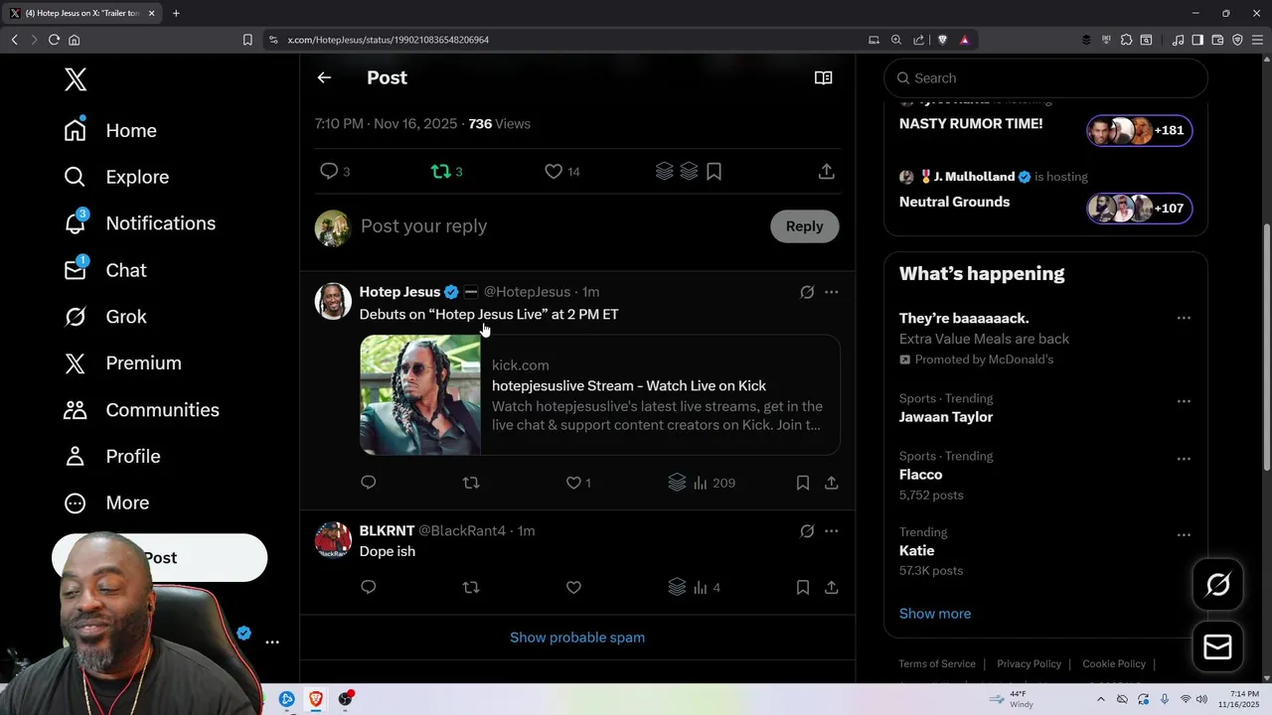
Task: Click the browser home icon
Action: point(74,40)
